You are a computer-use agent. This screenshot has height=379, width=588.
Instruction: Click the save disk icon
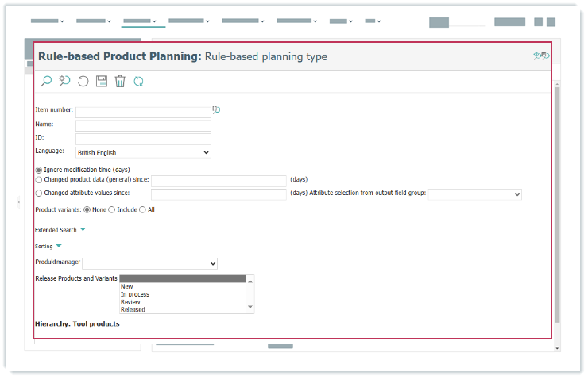pyautogui.click(x=102, y=81)
